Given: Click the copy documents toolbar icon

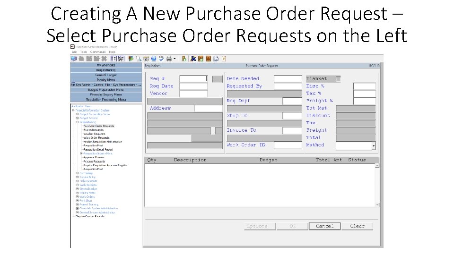Looking at the screenshot, I should tap(216, 59).
